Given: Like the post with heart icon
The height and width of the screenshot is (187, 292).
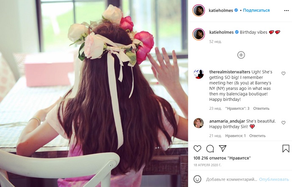Looking at the screenshot, I should tap(197, 149).
